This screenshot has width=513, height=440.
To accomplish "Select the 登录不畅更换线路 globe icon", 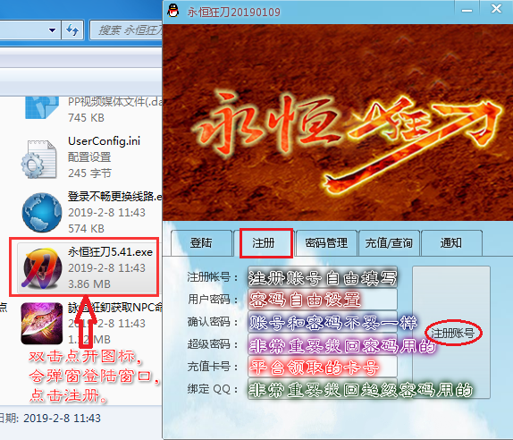I will click(x=42, y=213).
